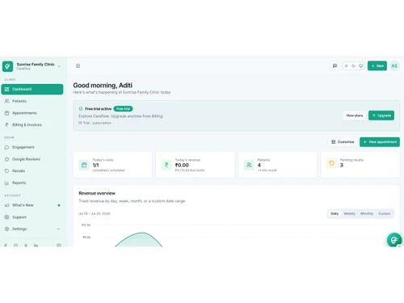This screenshot has width=404, height=303.
Task: Click the Today's visits calendar icon
Action: [x=84, y=165]
